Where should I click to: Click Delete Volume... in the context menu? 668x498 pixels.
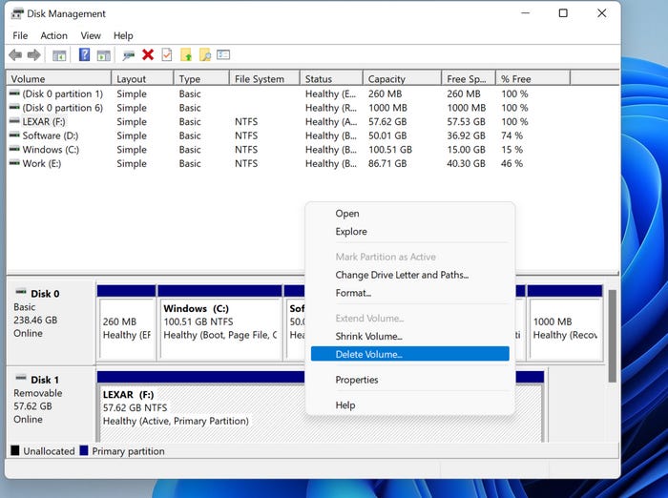click(x=409, y=354)
